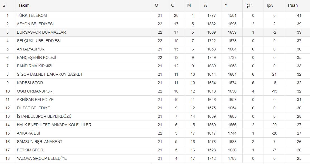Click the KARESİ SPOR team name
The width and height of the screenshot is (310, 164).
click(30, 83)
